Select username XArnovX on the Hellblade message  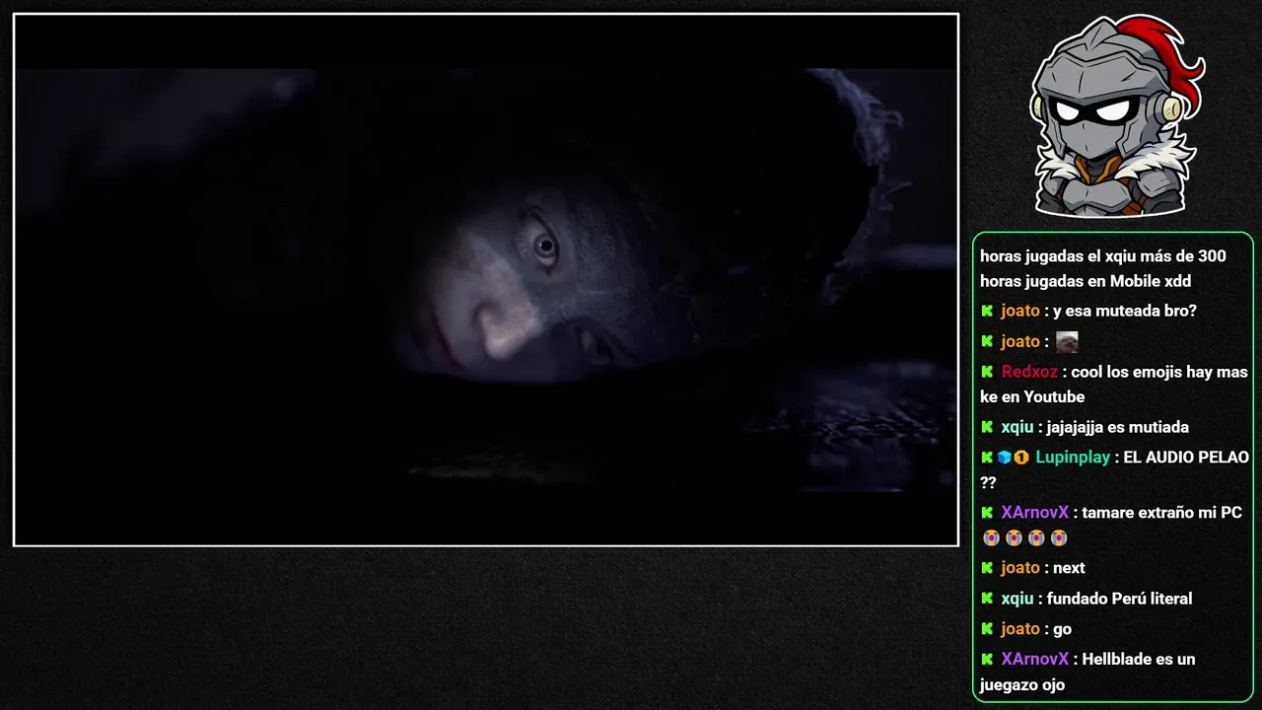1035,660
